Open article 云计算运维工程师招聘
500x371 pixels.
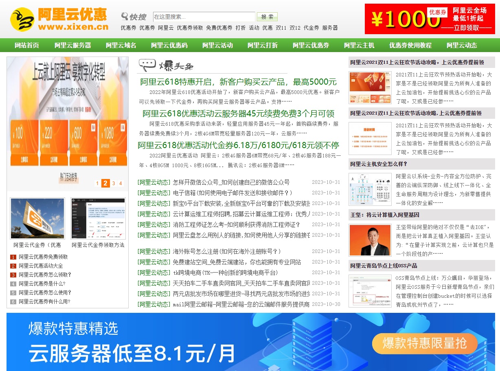pyautogui.click(x=241, y=214)
